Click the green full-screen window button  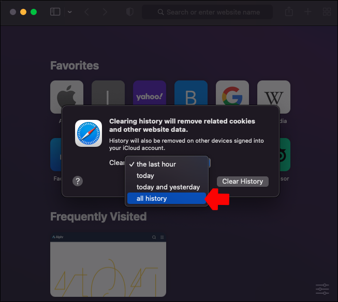(x=34, y=12)
